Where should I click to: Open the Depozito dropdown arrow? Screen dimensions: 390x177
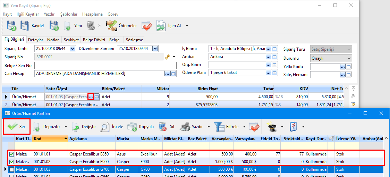[x=66, y=127]
